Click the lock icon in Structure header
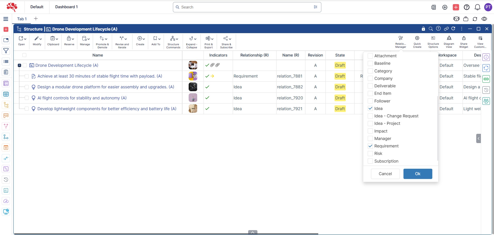This screenshot has height=235, width=494. click(423, 29)
